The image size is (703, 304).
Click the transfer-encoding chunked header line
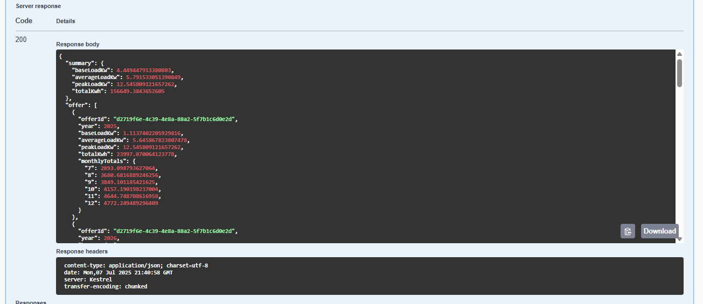click(x=106, y=287)
